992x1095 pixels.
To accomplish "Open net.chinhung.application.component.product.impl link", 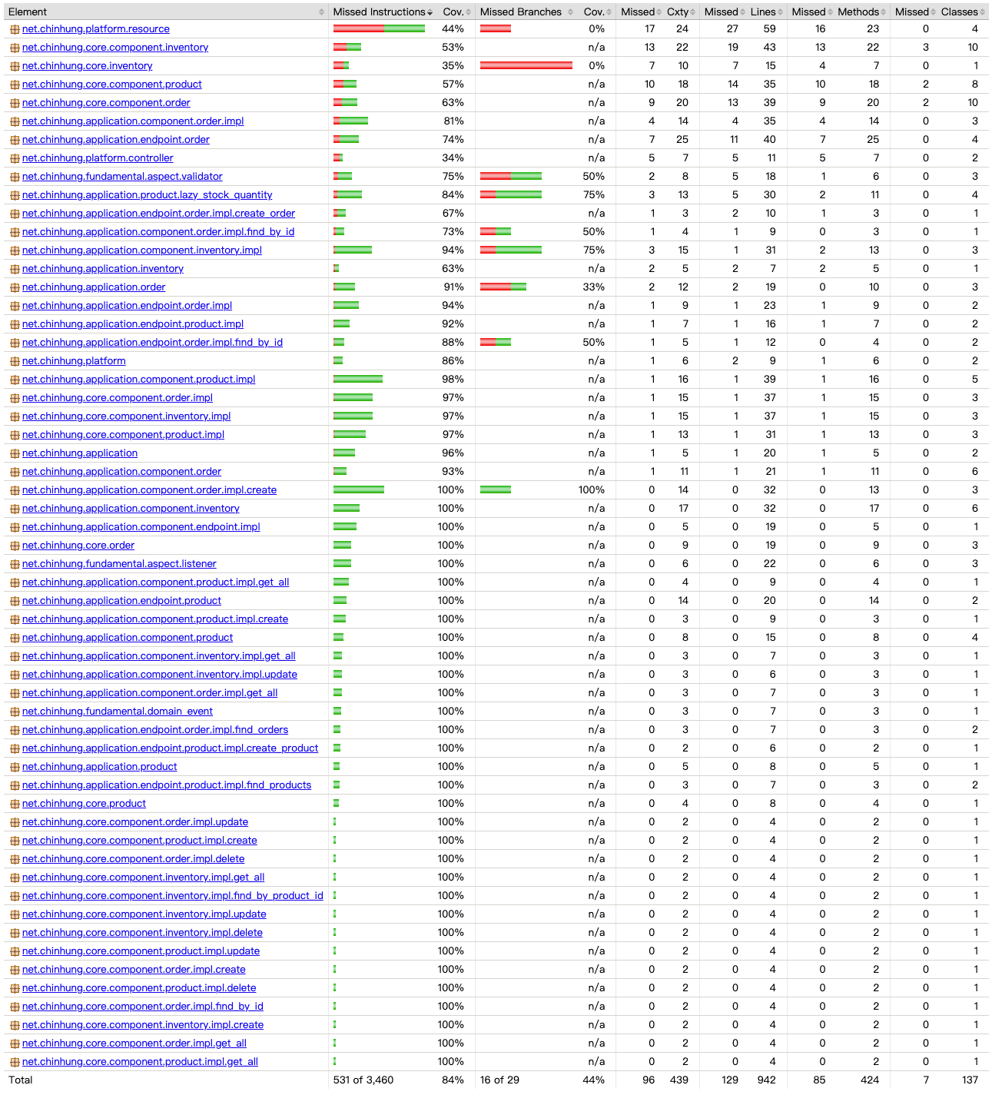I will (x=139, y=380).
